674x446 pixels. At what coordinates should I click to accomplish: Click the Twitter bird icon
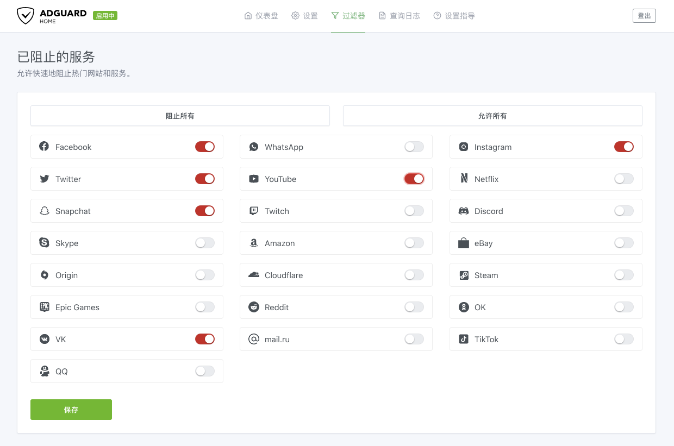44,179
